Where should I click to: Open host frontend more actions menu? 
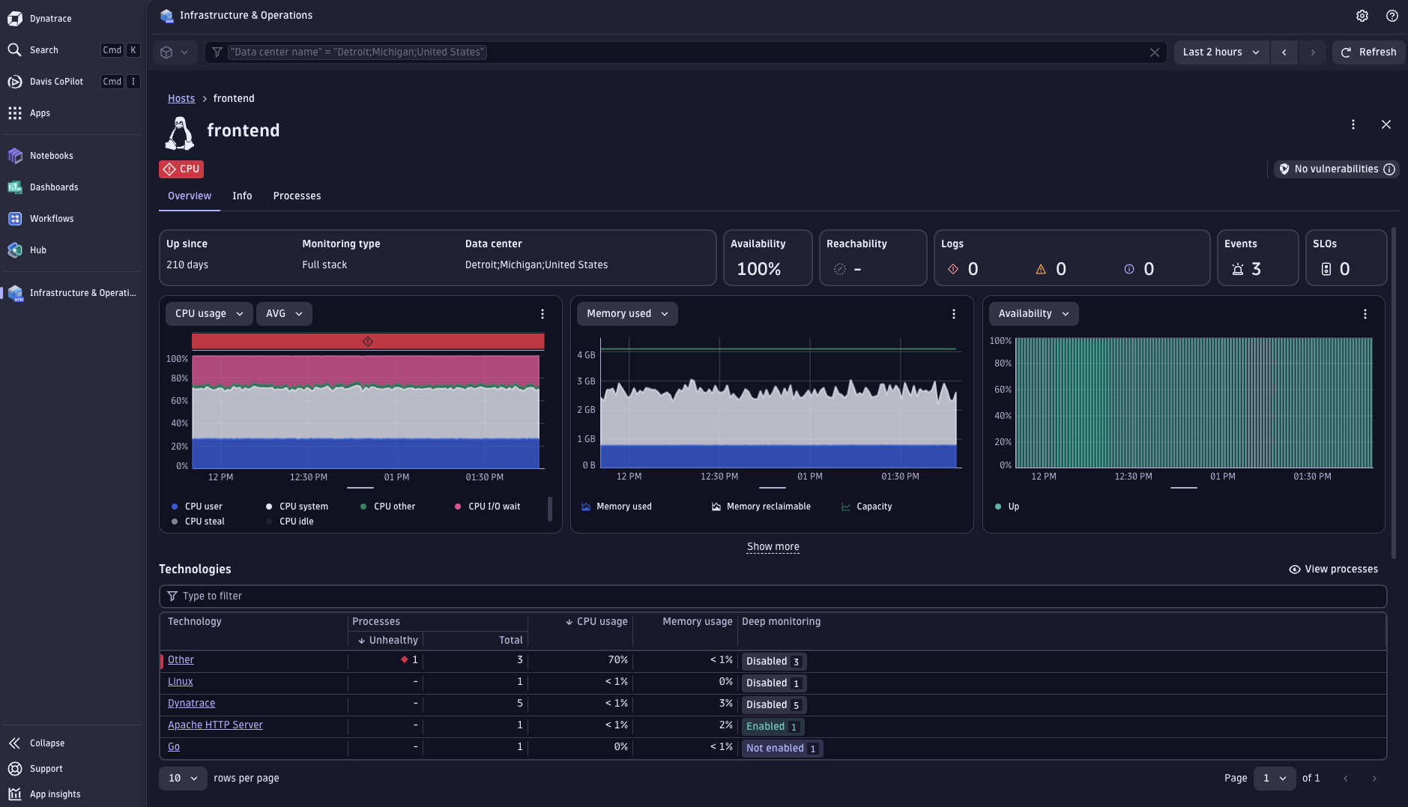(1353, 124)
